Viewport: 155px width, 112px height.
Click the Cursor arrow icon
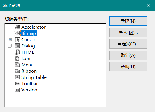pos(17,40)
